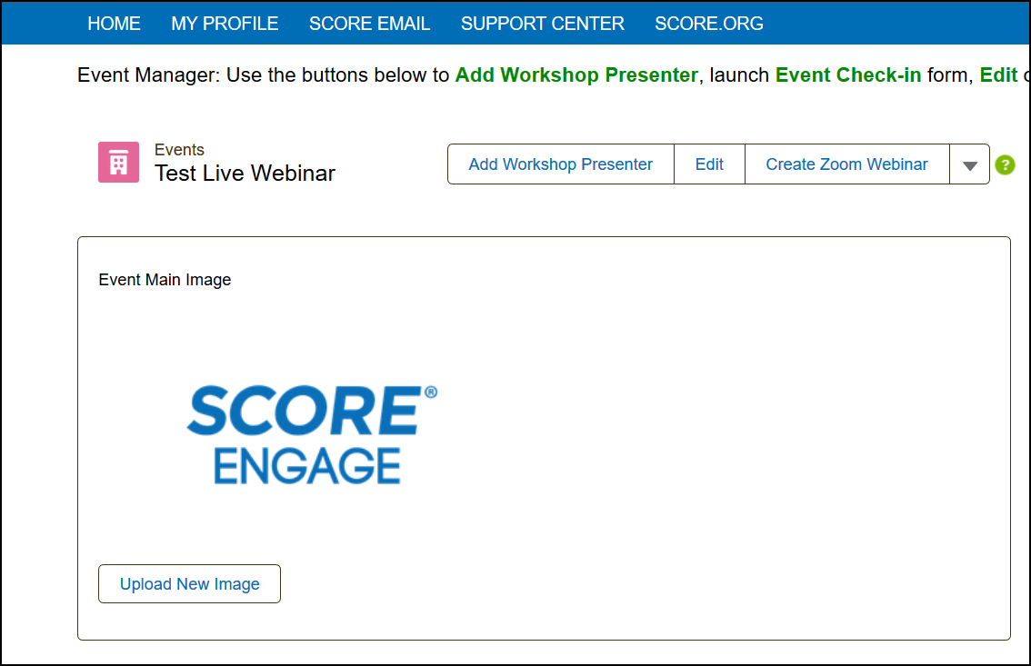Open SCORE EMAIL from the top menu

369,24
